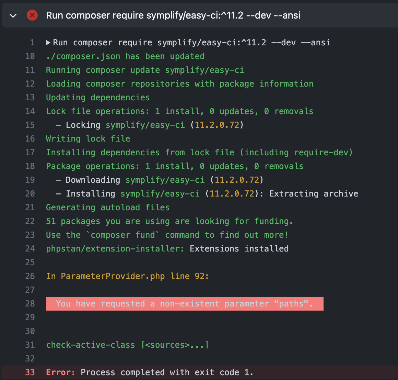The image size is (398, 380).
Task: Click red 'non-existent parameter "paths"' error message
Action: tap(185, 303)
